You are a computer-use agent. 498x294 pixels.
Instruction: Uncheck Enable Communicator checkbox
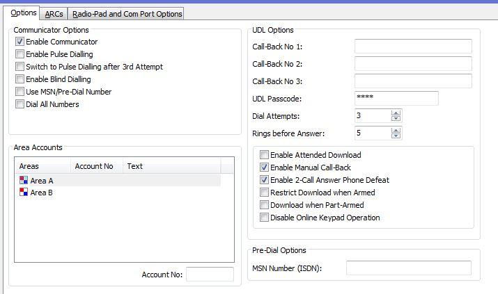[20, 42]
